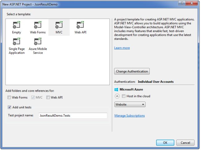The height and width of the screenshot is (150, 201).
Task: Click the Add folders and core references label
Action: [30, 91]
